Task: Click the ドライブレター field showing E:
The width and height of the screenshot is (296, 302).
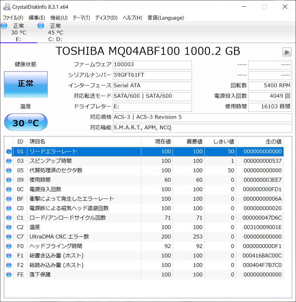Action: point(152,107)
